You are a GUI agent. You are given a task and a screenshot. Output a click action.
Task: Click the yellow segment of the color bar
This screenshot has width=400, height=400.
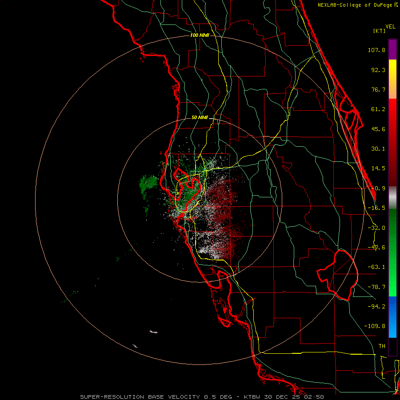point(392,79)
